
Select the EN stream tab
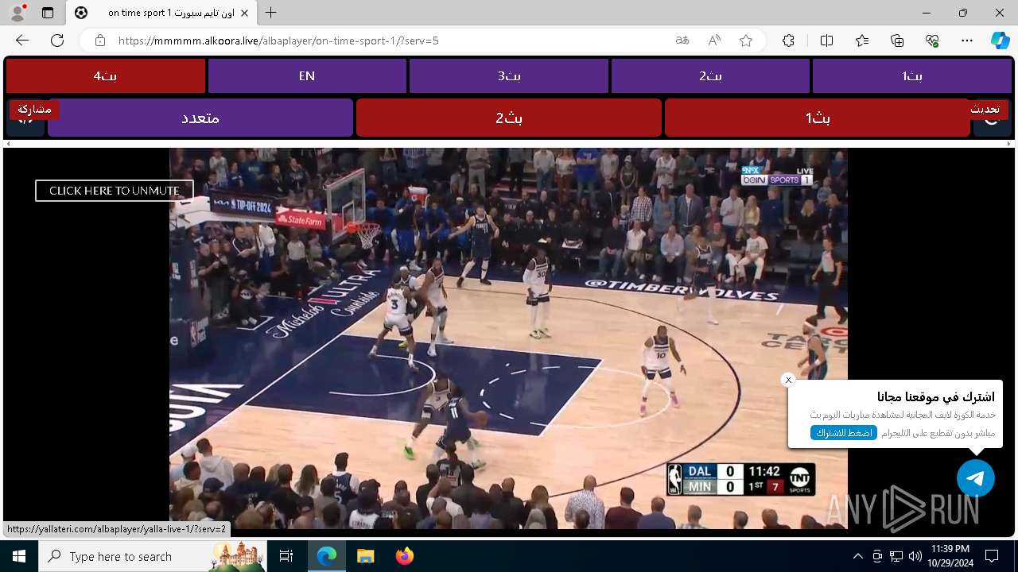(x=307, y=76)
